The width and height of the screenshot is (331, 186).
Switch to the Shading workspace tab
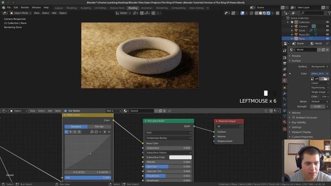point(133,8)
